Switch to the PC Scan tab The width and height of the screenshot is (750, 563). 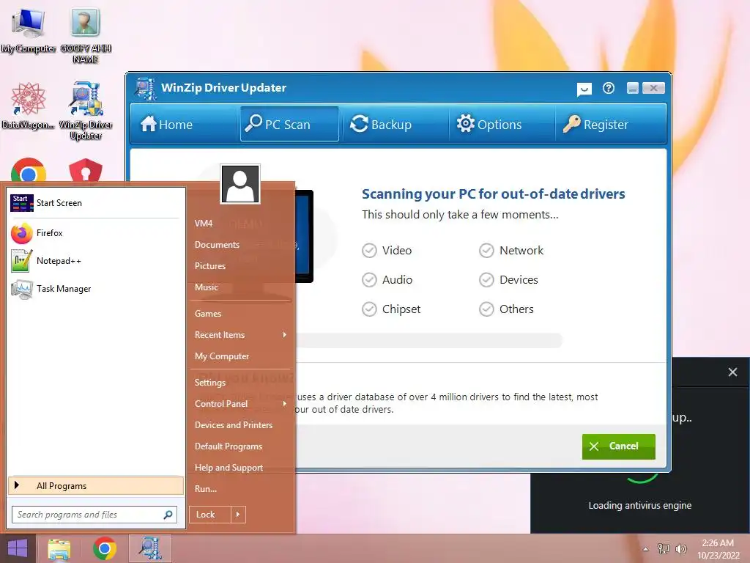tap(289, 125)
